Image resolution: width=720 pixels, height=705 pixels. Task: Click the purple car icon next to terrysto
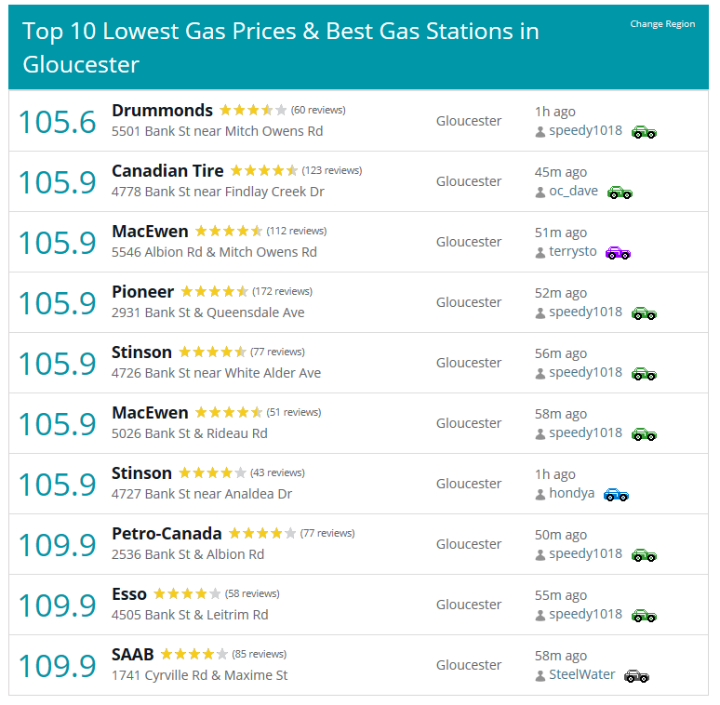tap(618, 253)
